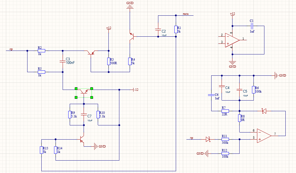296x173 pixels.
Task: Select the transistor with green selection handles
Action: point(84,91)
